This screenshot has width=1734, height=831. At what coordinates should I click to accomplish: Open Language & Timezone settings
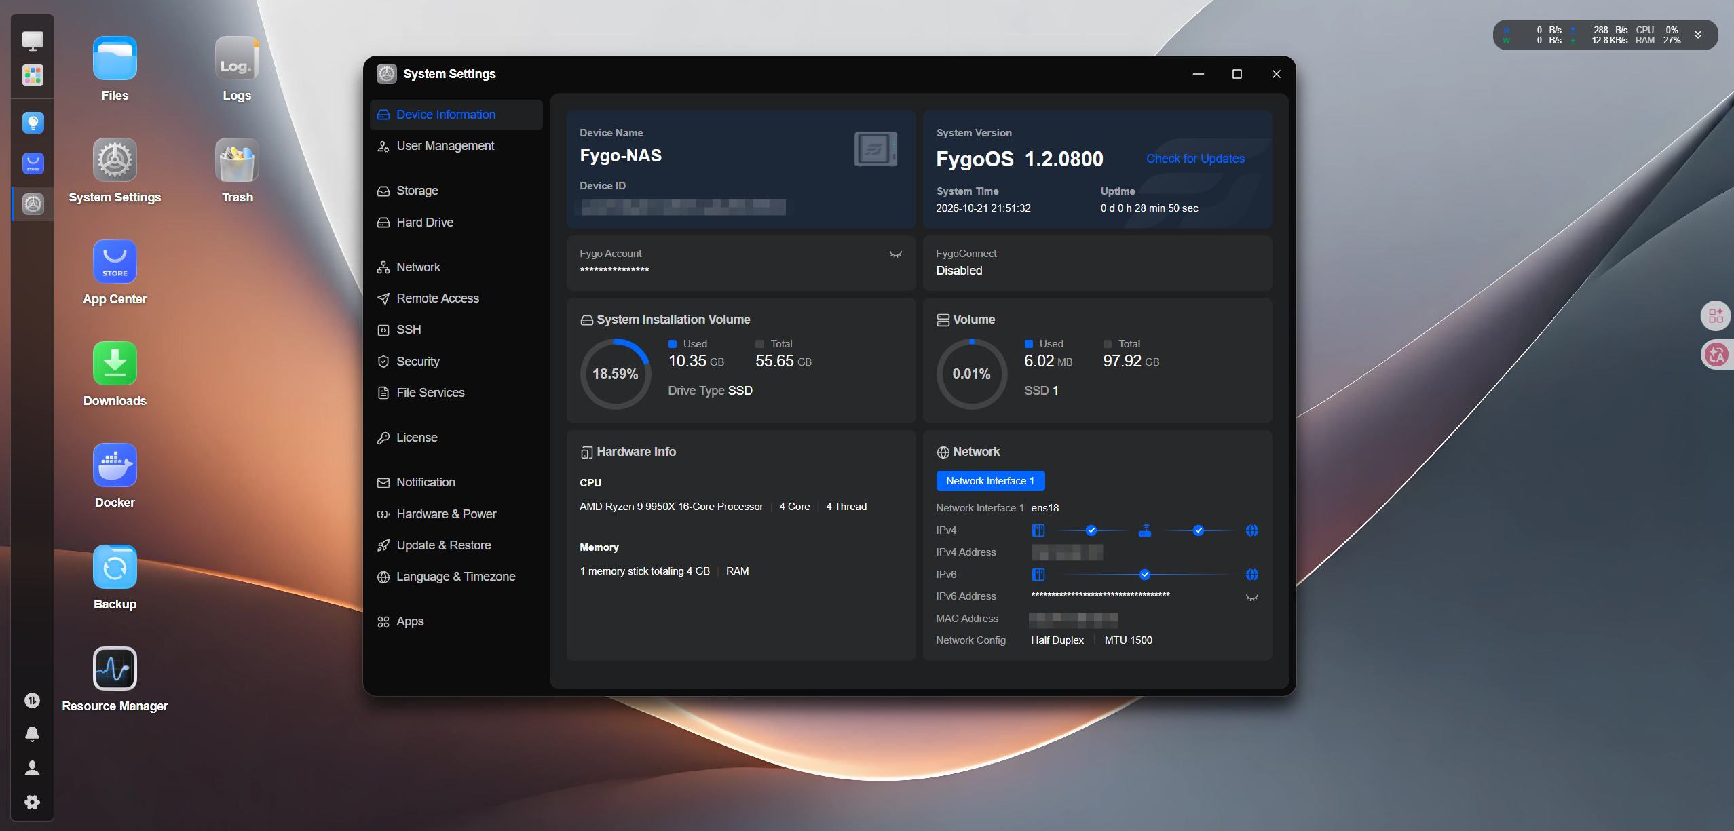[x=456, y=577]
